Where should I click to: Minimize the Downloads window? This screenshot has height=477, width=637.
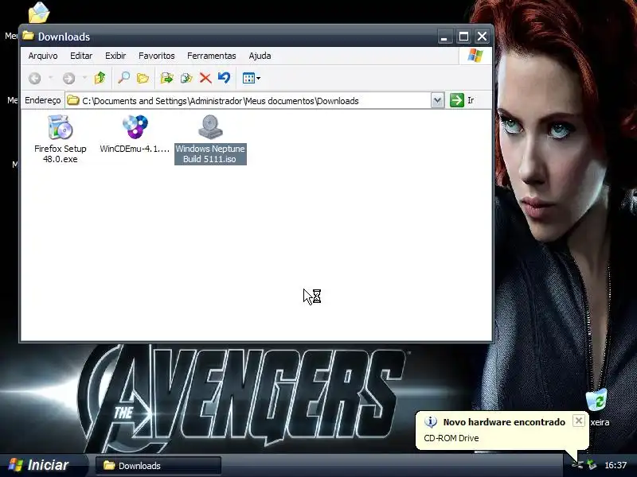[444, 37]
